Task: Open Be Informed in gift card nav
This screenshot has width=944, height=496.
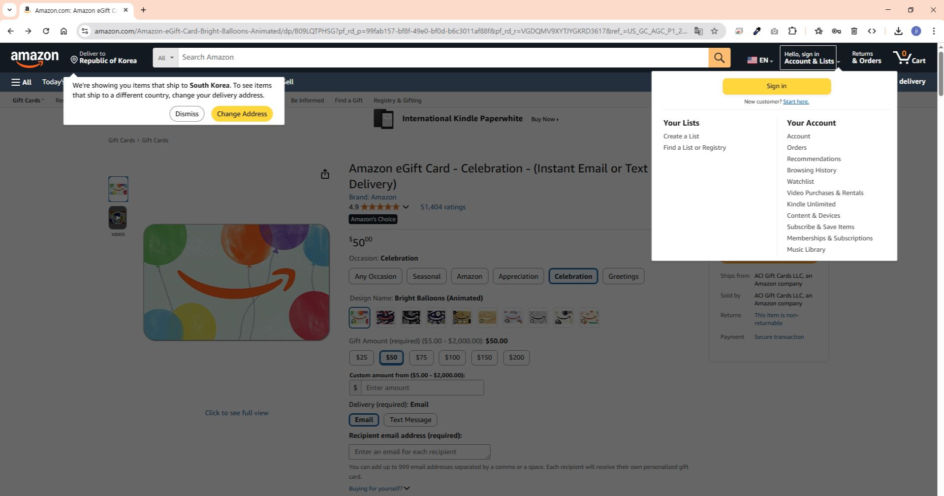Action: [307, 100]
